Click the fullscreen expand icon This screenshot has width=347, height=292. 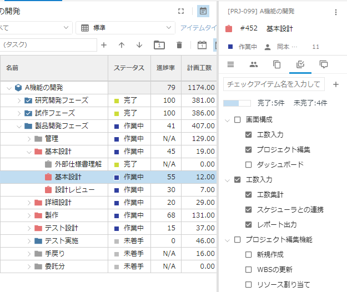tap(181, 11)
